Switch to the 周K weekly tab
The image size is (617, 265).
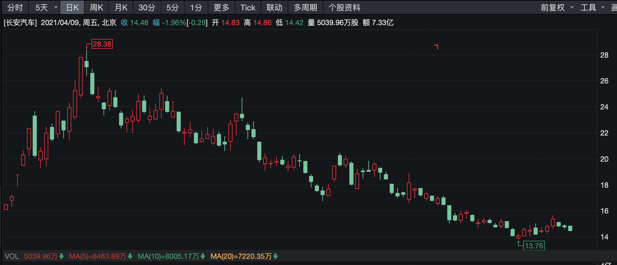96,7
